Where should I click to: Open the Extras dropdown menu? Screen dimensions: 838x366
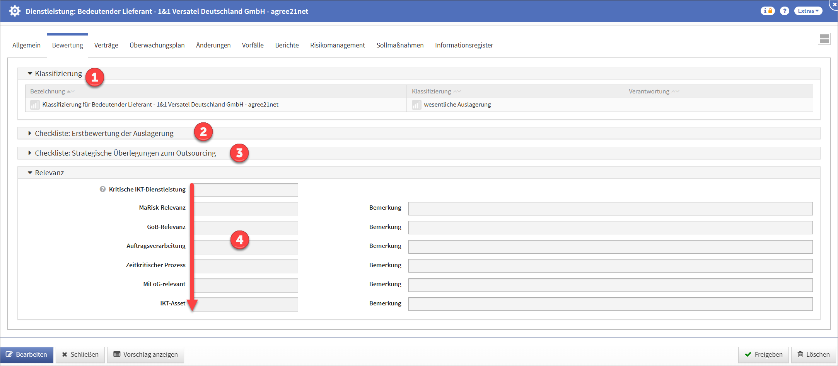(x=808, y=11)
